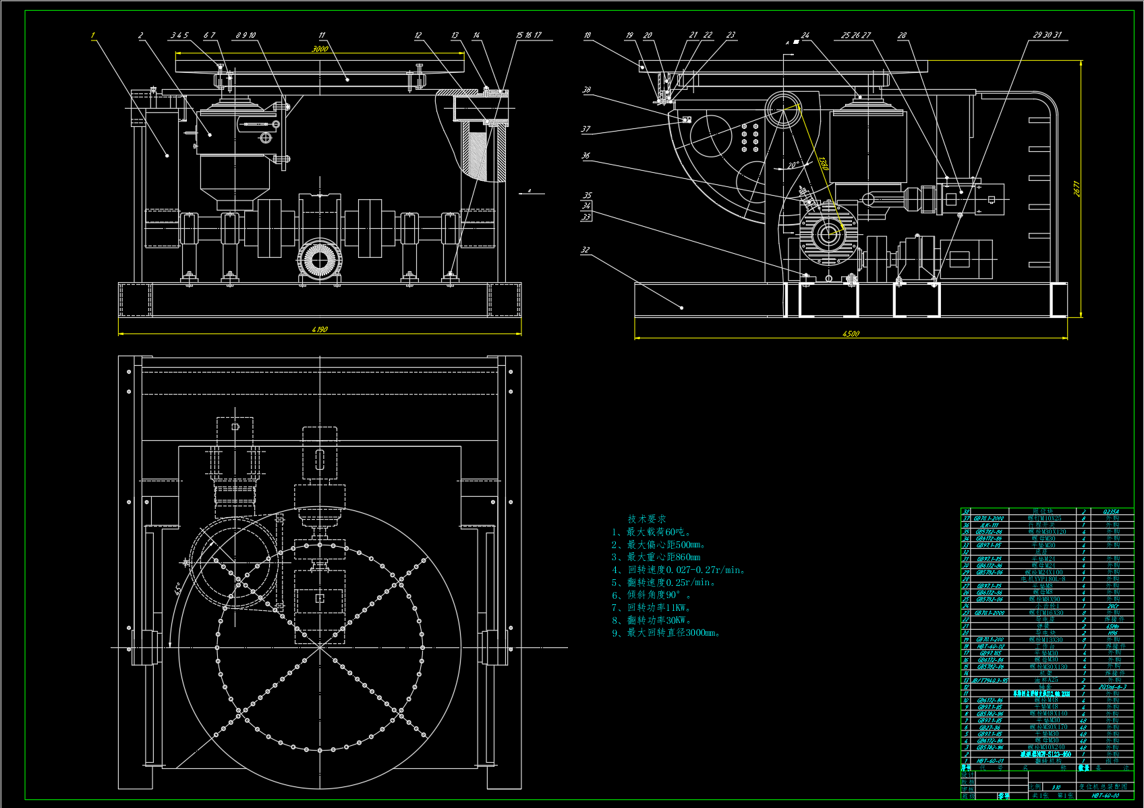Select the 4500 length dimension label

(851, 333)
